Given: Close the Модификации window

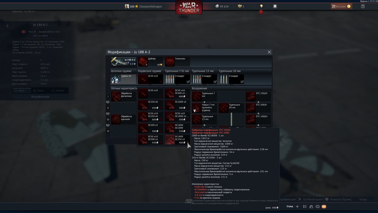Looking at the screenshot, I should 269,52.
